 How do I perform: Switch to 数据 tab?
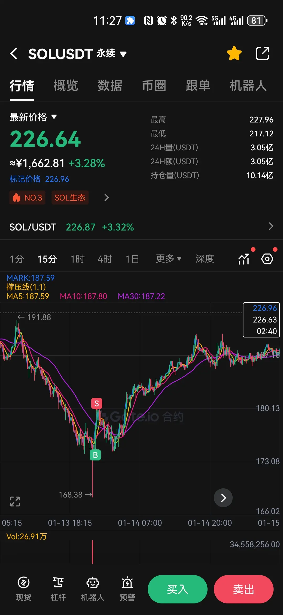coord(110,86)
